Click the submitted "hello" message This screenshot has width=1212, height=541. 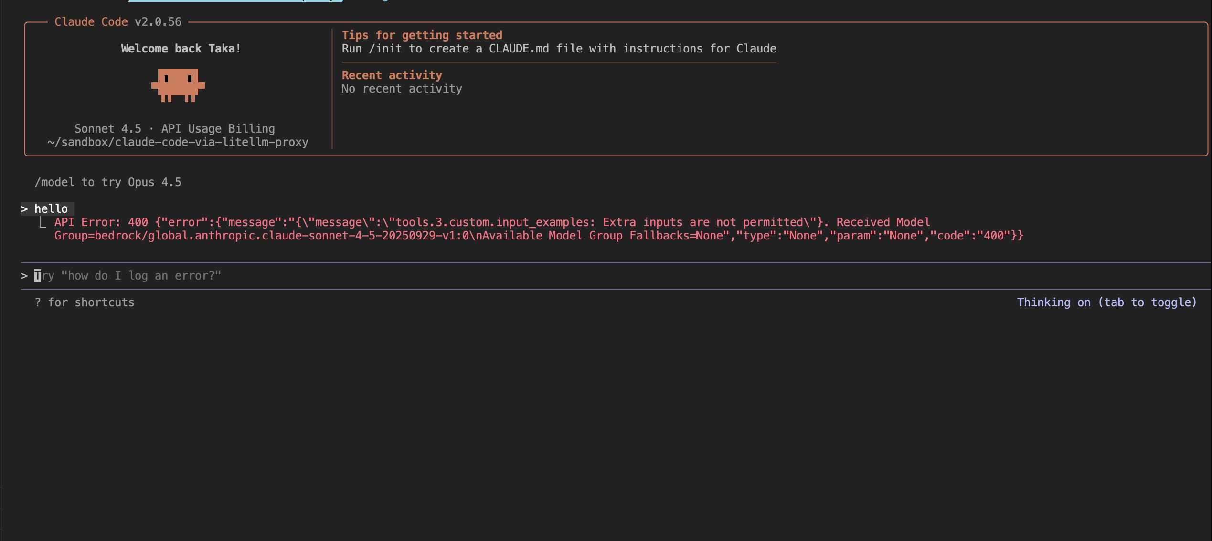coord(51,209)
